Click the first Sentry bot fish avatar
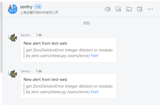 pos(13,37)
